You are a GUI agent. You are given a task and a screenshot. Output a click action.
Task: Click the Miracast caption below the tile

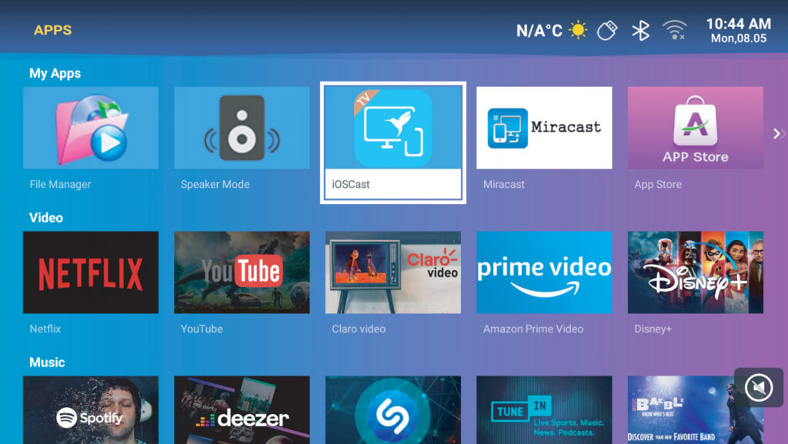tap(503, 185)
